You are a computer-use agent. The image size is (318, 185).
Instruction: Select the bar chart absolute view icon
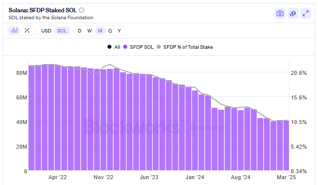pos(14,31)
